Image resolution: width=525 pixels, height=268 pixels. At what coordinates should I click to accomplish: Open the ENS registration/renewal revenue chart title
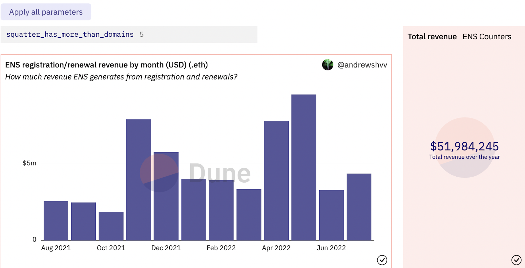pos(107,65)
